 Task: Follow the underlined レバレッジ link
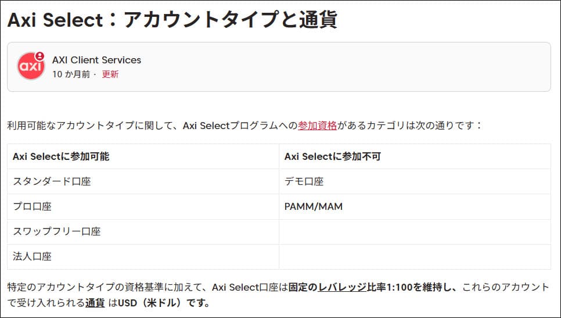342,287
